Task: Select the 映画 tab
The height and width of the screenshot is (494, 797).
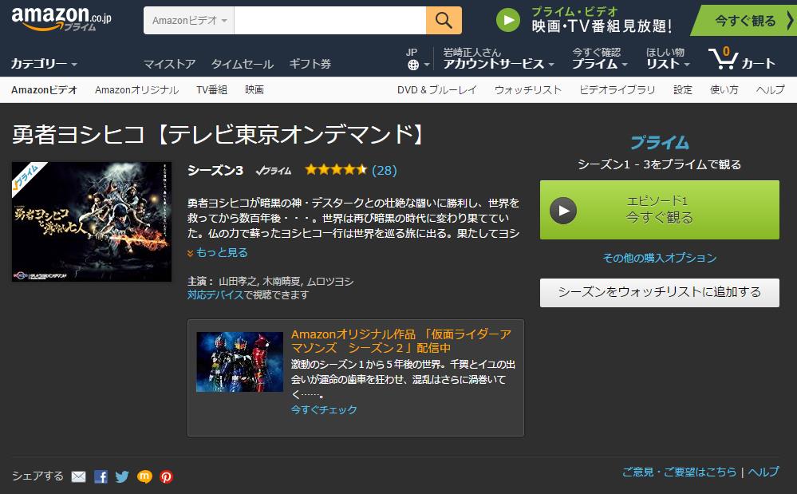Action: pyautogui.click(x=254, y=90)
